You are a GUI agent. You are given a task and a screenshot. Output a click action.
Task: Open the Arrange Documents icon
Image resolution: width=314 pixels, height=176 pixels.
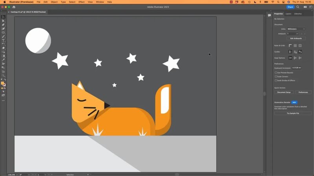[305, 7]
